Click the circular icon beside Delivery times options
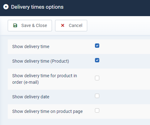This screenshot has width=150, height=125. (x=6, y=7)
